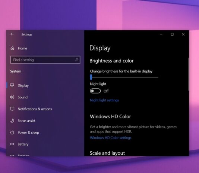Click the brightness slider handle

point(91,77)
